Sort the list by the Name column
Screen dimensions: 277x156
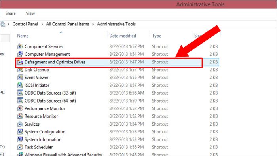(23, 36)
